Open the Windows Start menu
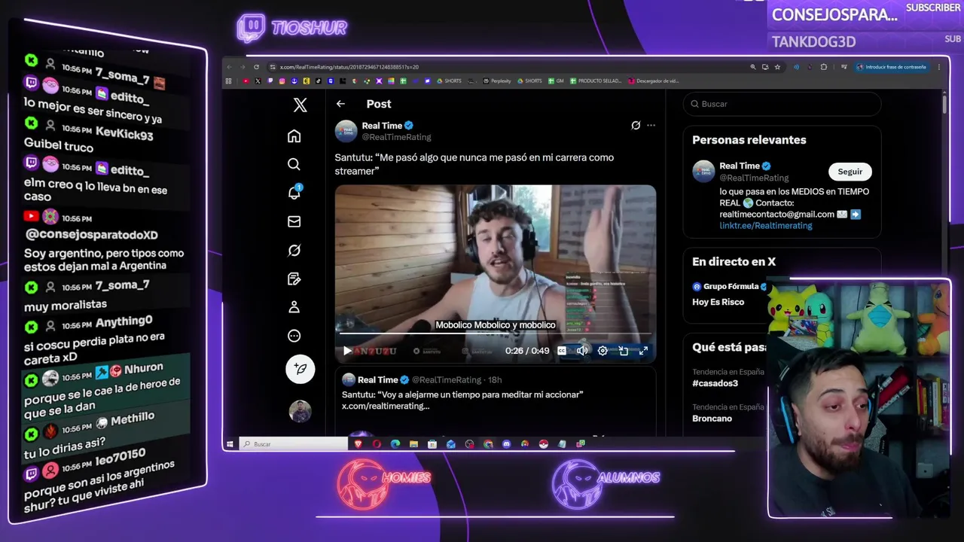The width and height of the screenshot is (964, 542). 230,444
